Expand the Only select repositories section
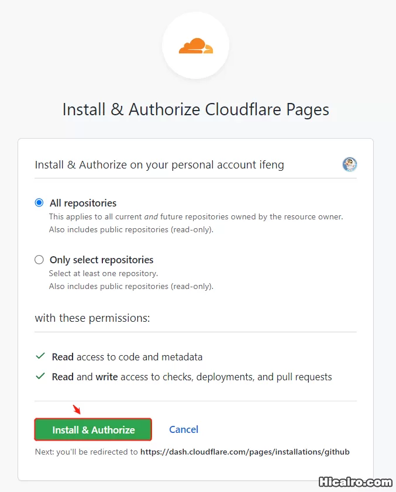Image resolution: width=396 pixels, height=492 pixels. coord(100,260)
